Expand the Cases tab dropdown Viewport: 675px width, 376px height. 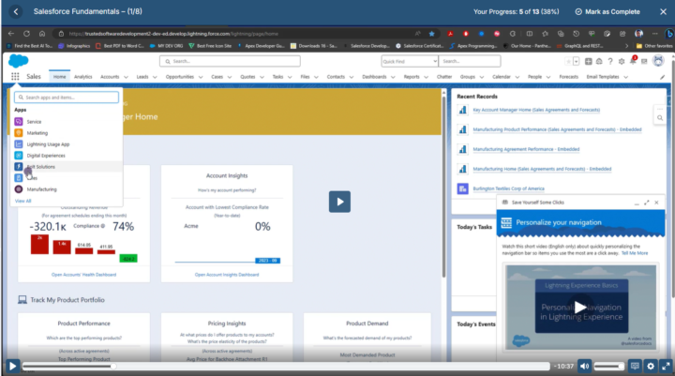click(230, 77)
